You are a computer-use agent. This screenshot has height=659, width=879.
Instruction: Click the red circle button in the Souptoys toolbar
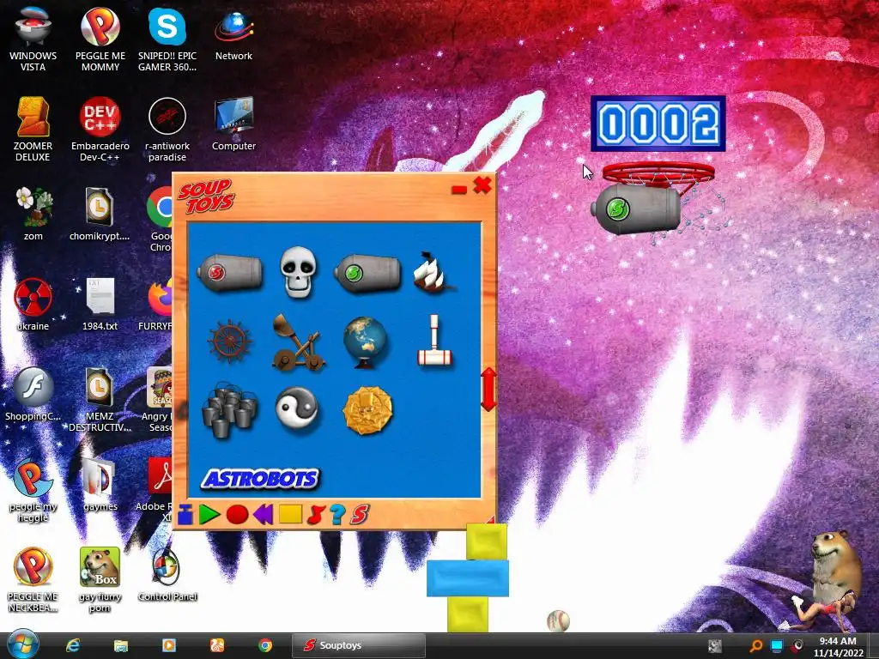click(237, 515)
